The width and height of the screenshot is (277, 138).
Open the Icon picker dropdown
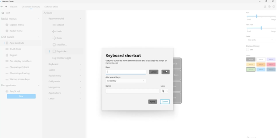[165, 91]
